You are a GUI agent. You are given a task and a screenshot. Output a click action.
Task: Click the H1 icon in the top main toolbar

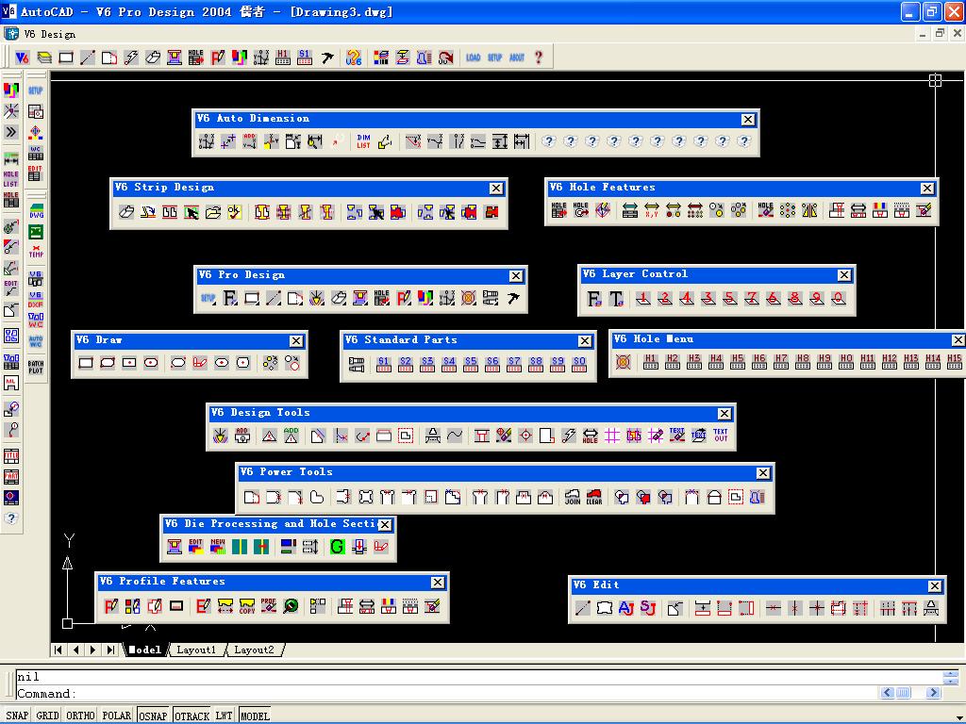pos(283,58)
